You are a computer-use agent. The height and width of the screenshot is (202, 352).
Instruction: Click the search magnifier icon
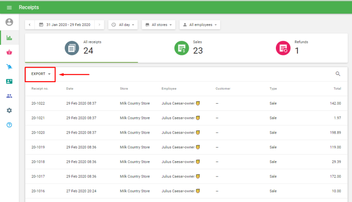pyautogui.click(x=338, y=74)
